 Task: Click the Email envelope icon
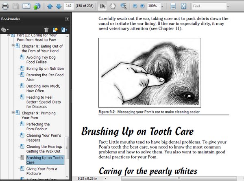tap(26, 6)
